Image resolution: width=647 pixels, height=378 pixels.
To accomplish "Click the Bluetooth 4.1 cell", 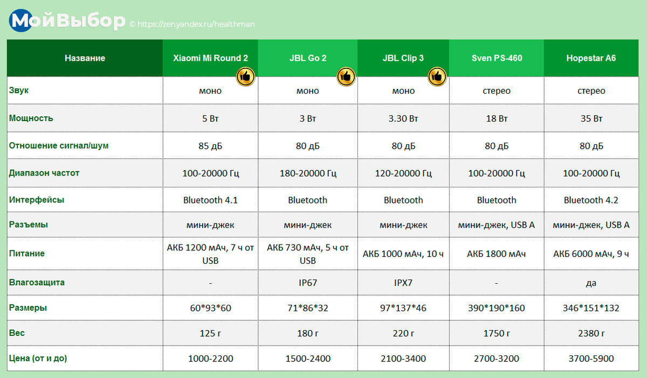I will tap(210, 200).
